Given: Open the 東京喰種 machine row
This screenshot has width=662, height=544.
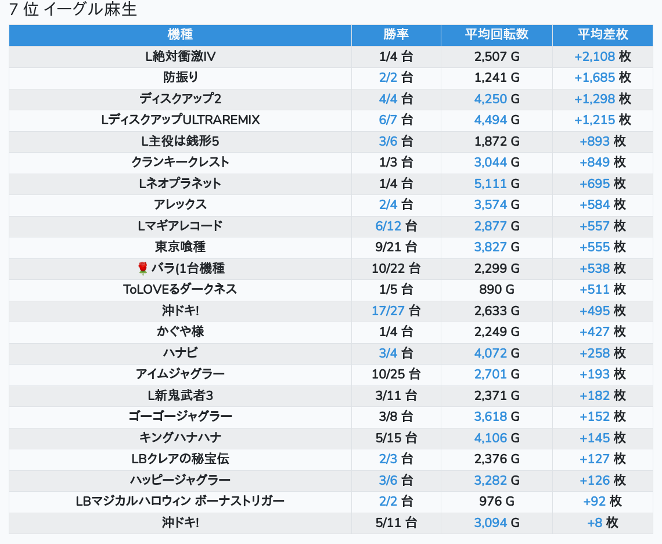Looking at the screenshot, I should 180,247.
